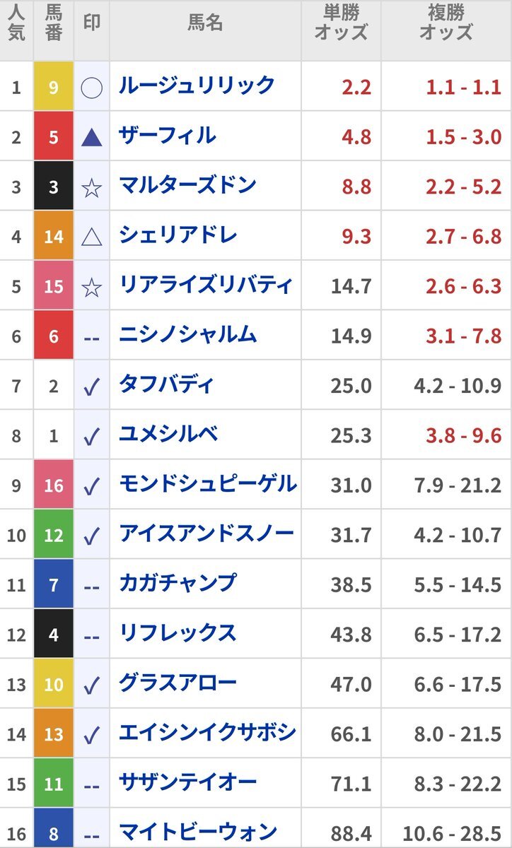Toggle the dash mark for ニシノシャルム
The width and height of the screenshot is (512, 848).
point(92,337)
